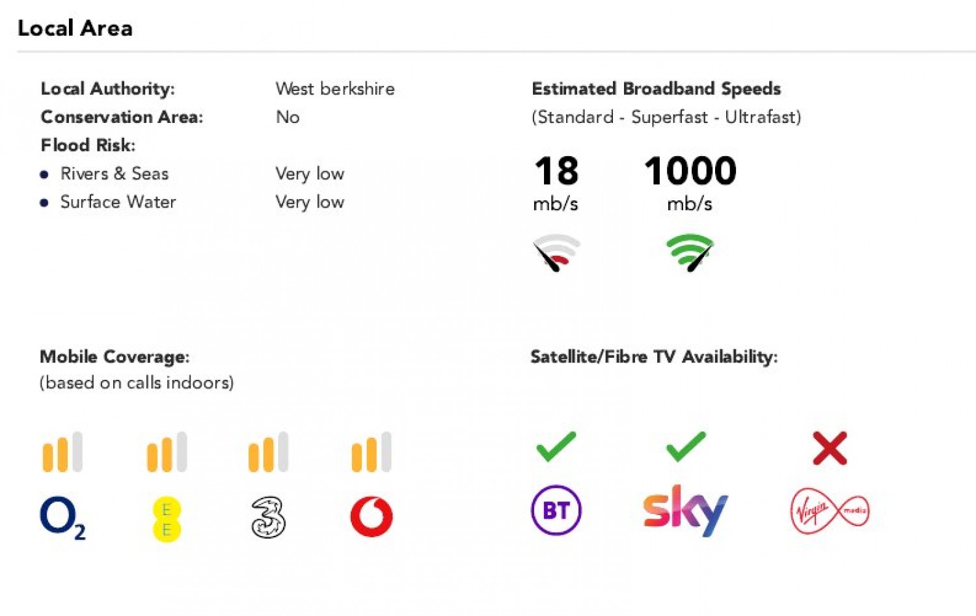
Task: Click the Virgin Media logo
Action: point(830,511)
